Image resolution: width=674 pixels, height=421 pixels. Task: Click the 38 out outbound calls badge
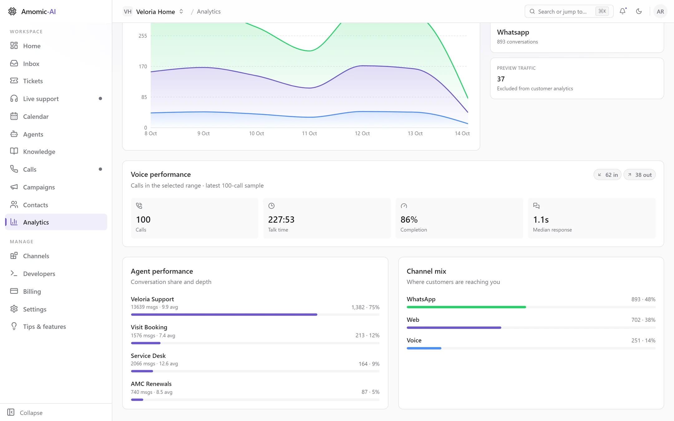click(640, 175)
